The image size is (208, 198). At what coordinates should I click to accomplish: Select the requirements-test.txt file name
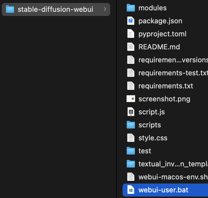[173, 73]
